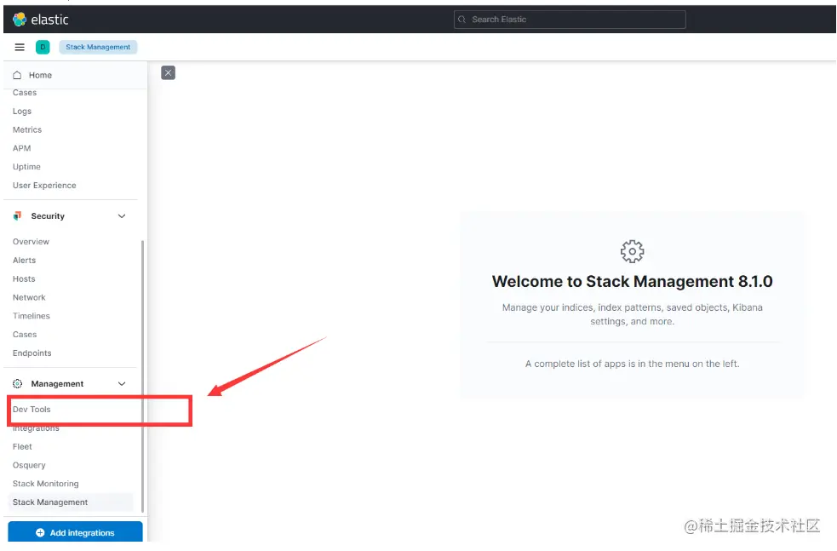Click the plus icon on Add integrations
Viewport: 837px width, 551px height.
pyautogui.click(x=40, y=532)
